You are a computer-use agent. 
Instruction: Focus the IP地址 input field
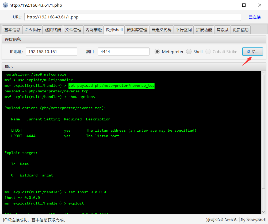pyautogui.click(x=51, y=52)
